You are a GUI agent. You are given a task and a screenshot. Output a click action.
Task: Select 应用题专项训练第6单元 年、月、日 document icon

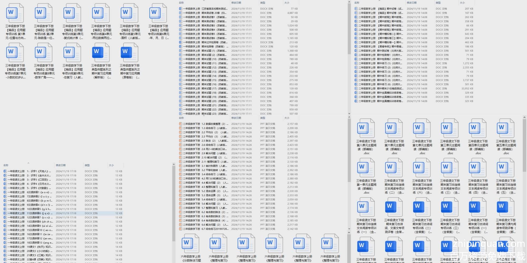point(158,13)
